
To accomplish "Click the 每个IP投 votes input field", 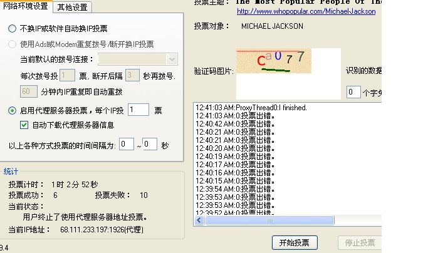I will point(138,110).
